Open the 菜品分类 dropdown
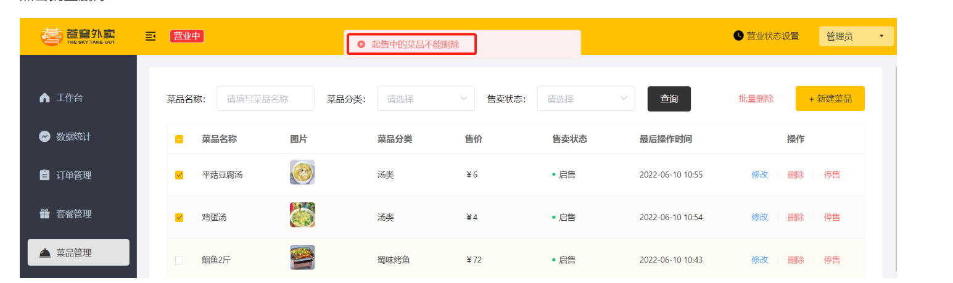The width and height of the screenshot is (953, 283). 426,99
